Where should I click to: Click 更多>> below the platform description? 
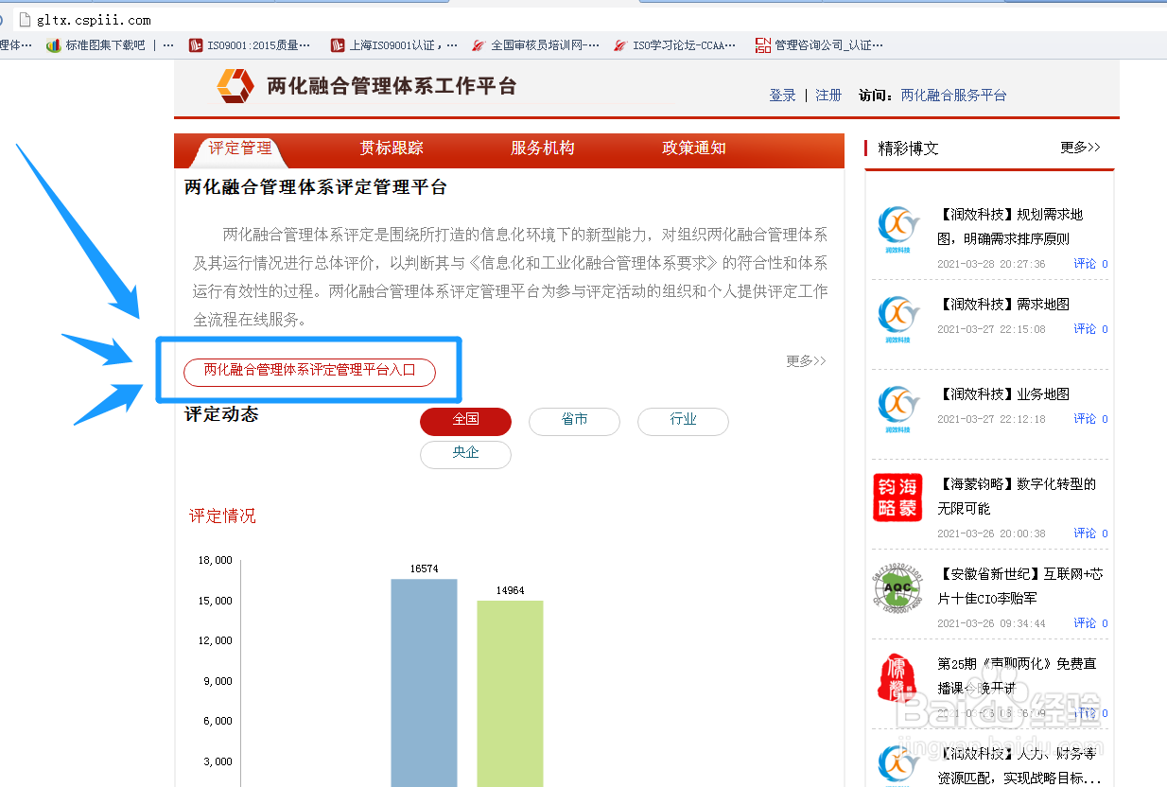pos(806,361)
